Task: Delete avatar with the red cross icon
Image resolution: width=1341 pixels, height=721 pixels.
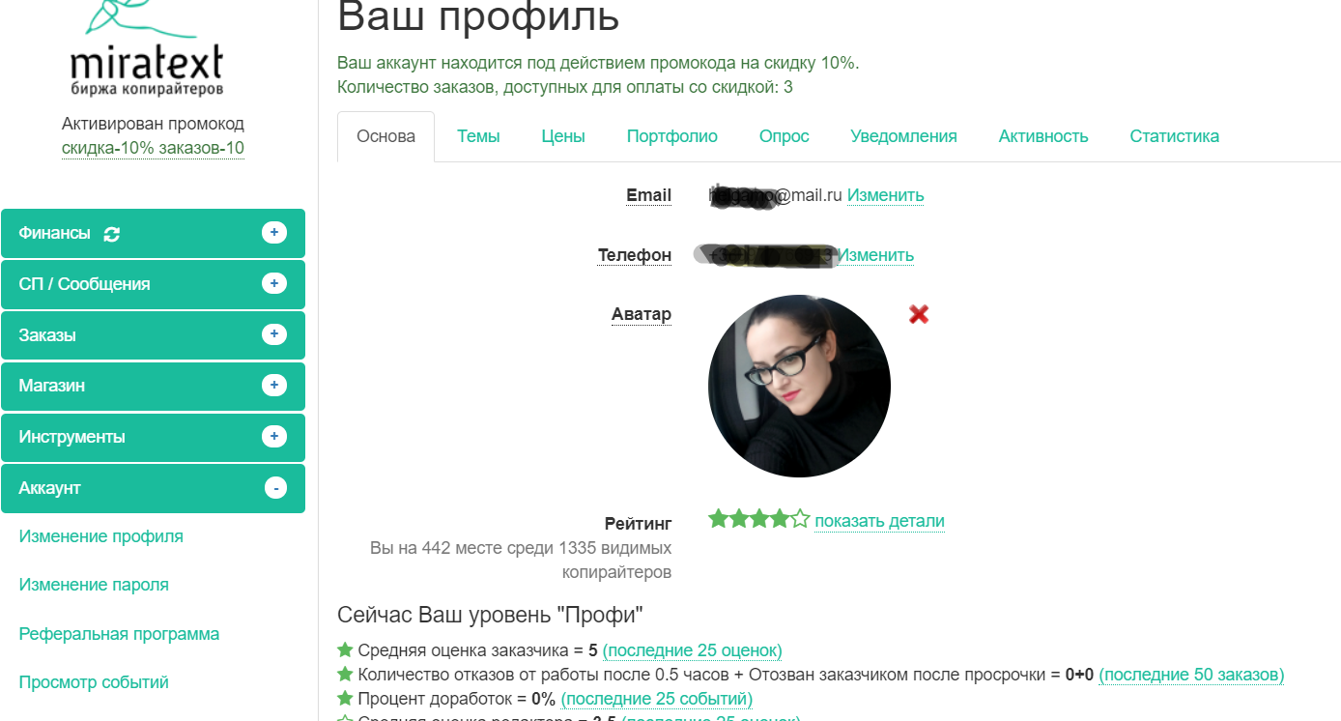Action: pos(919,313)
